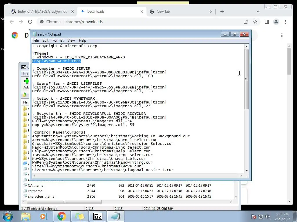Toggle Chrome's side panel icon
The width and height of the screenshot is (297, 222).
[267, 22]
